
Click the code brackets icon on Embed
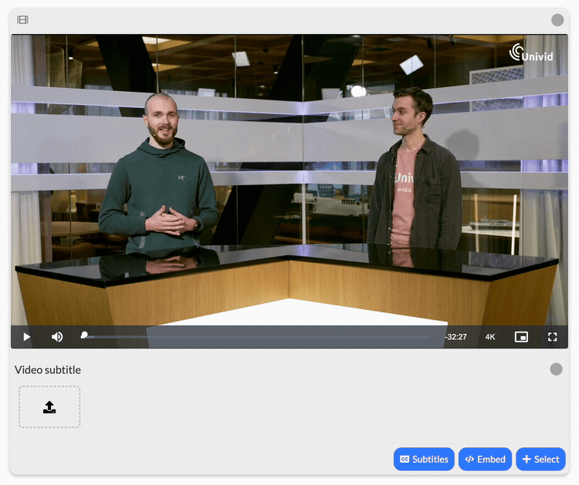(x=469, y=460)
